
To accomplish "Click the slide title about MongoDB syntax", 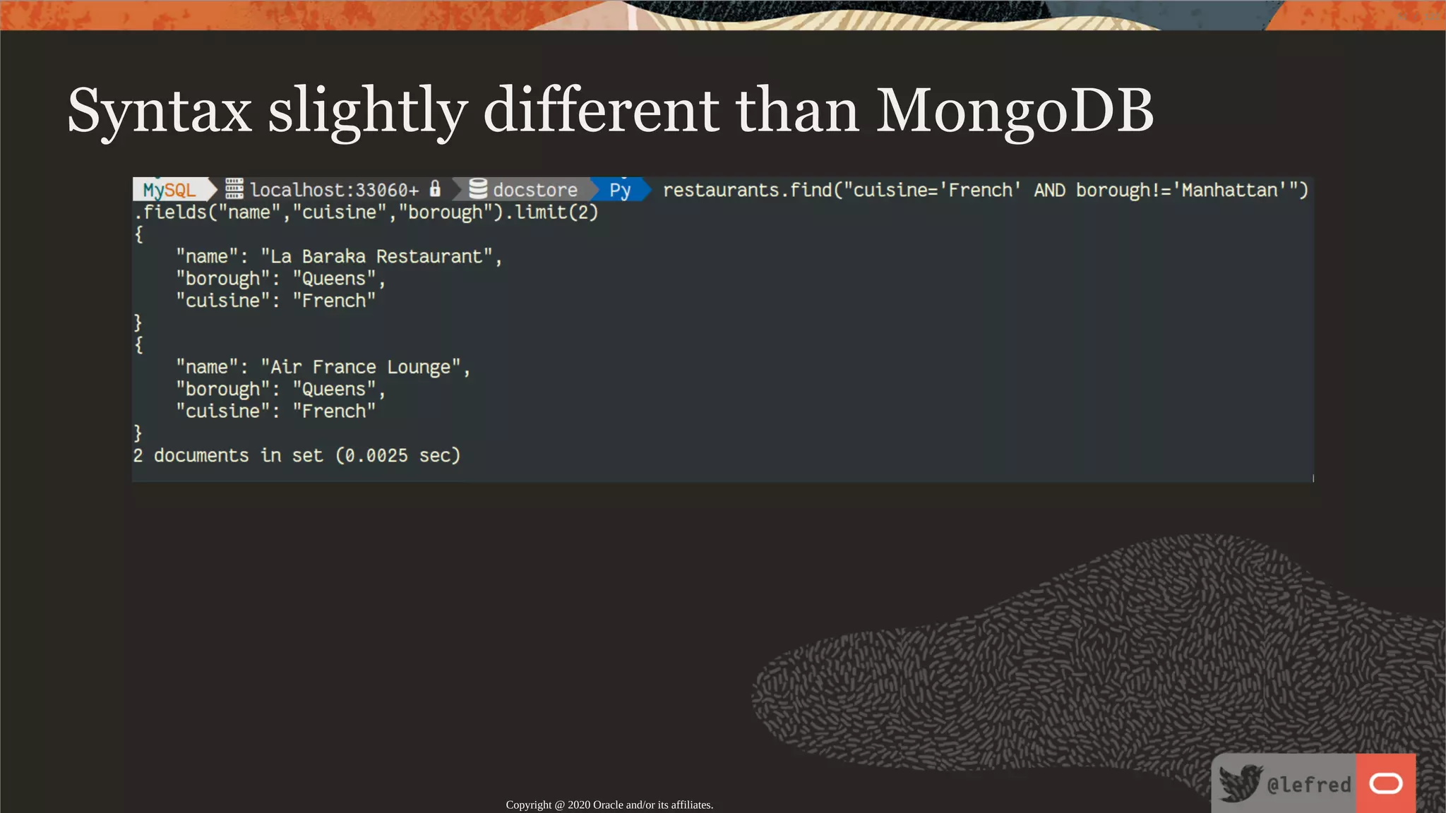I will (x=610, y=110).
